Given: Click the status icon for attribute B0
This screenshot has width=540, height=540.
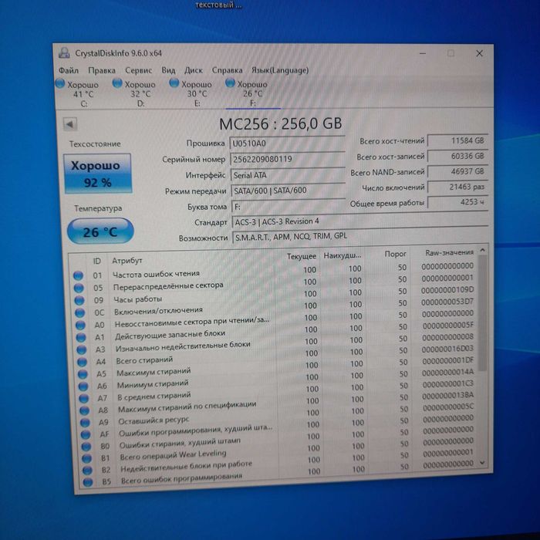Looking at the screenshot, I should [x=86, y=447].
